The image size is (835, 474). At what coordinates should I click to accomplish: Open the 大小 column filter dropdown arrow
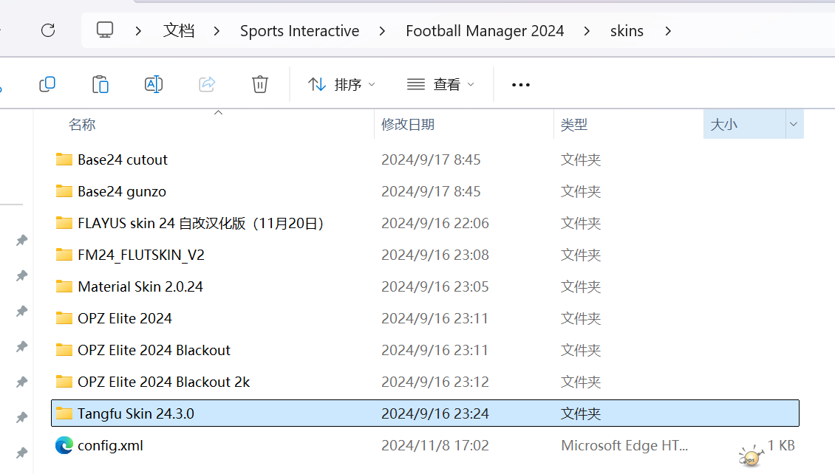794,125
